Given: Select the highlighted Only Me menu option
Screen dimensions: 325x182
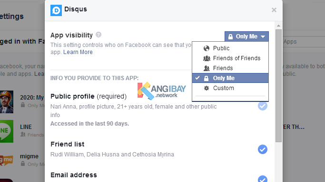Looking at the screenshot, I should point(230,78).
